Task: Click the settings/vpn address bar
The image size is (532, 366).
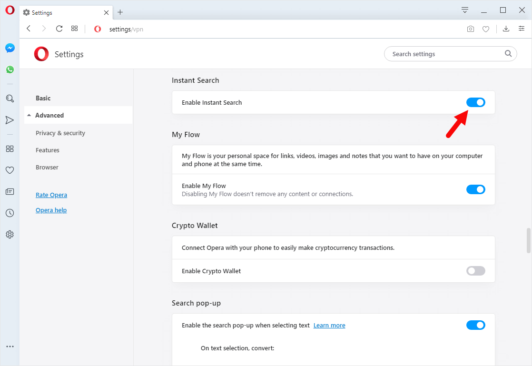Action: pos(126,29)
